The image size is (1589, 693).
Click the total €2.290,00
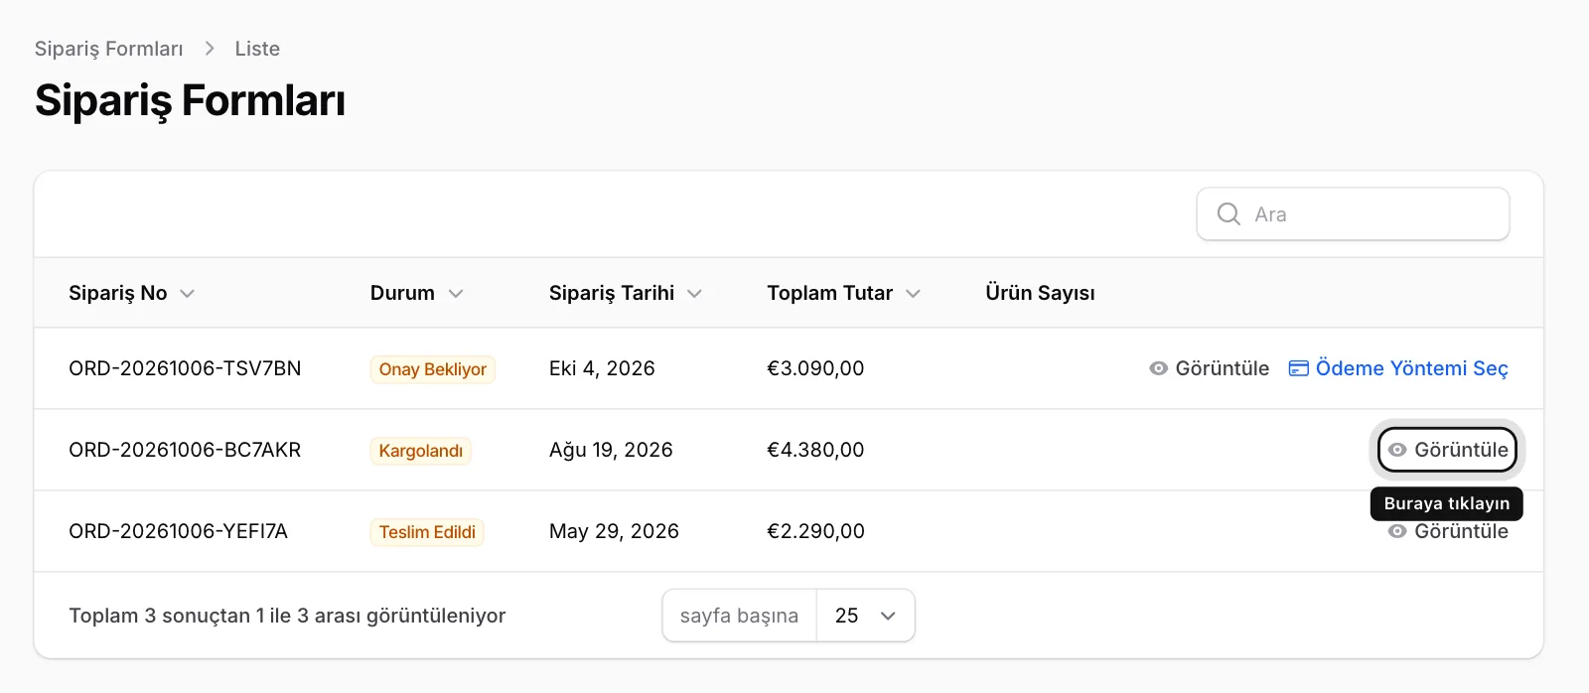pos(815,531)
